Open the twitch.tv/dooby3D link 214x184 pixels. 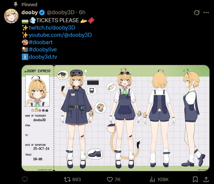pos(52,28)
